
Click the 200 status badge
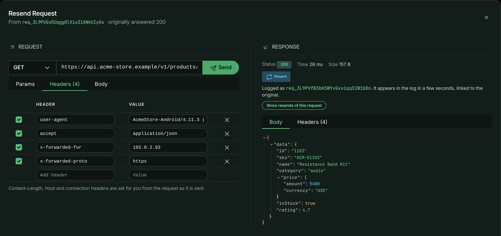point(284,64)
